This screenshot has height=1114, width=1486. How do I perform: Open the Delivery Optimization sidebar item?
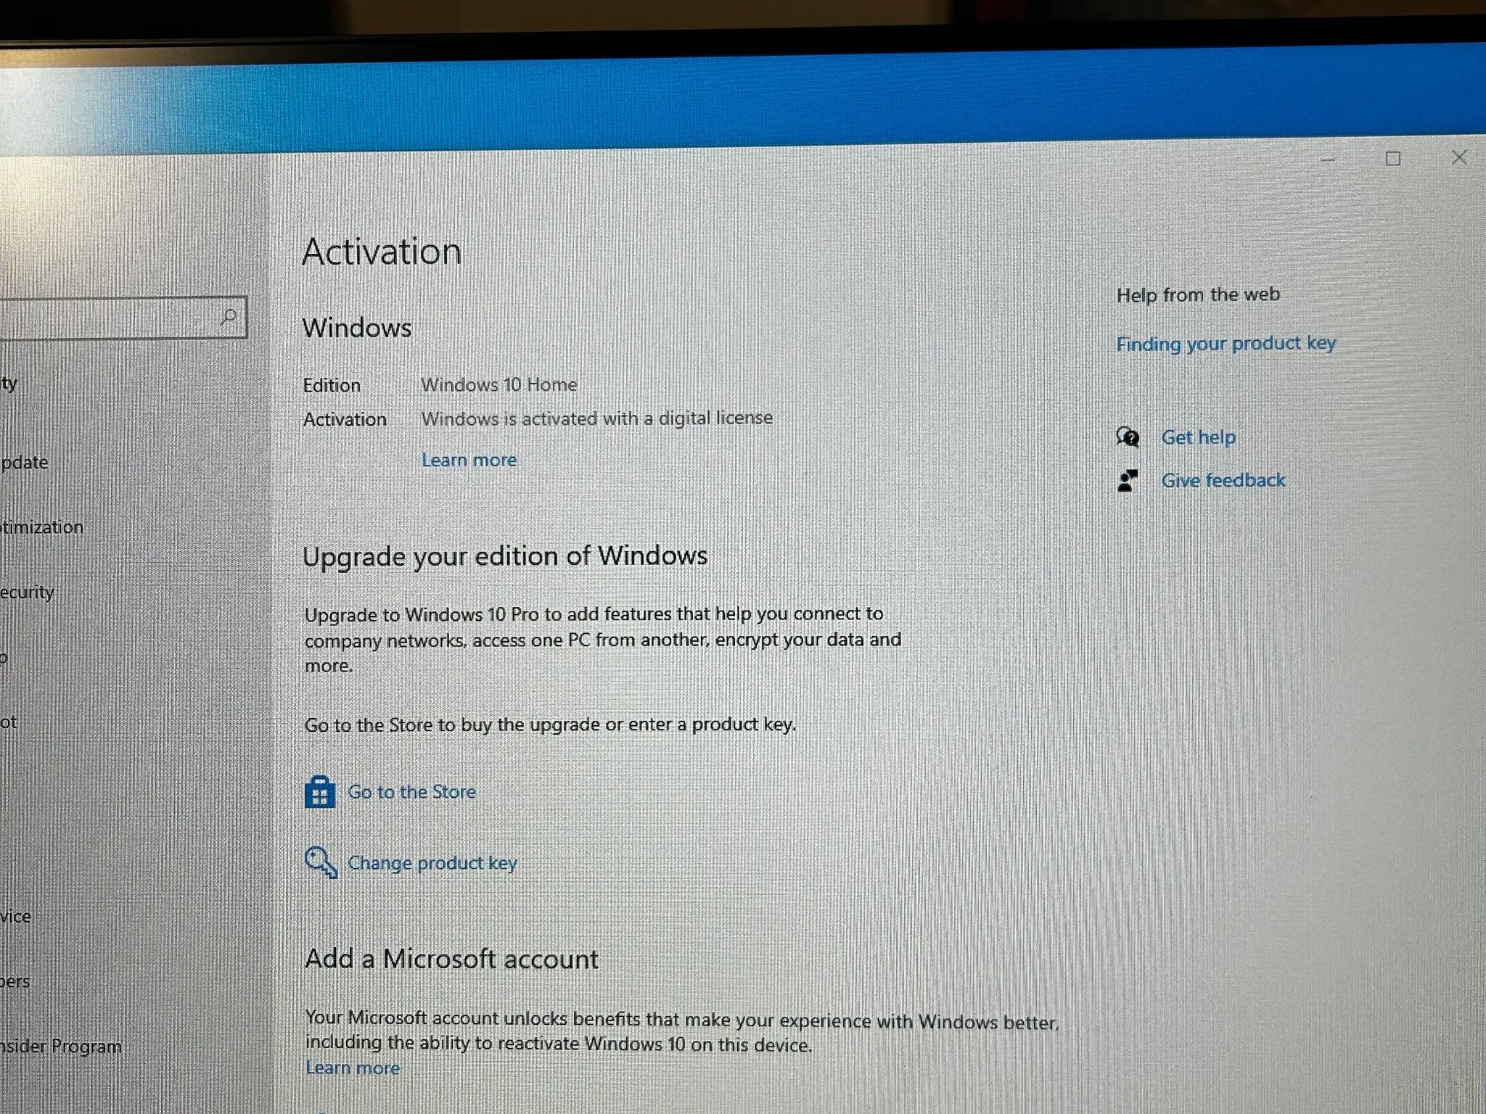[x=41, y=527]
